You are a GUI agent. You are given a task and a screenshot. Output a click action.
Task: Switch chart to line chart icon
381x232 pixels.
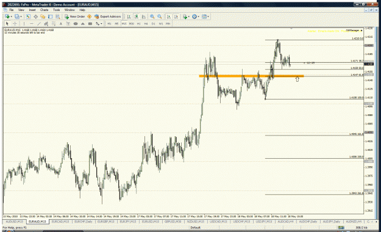tap(144, 16)
